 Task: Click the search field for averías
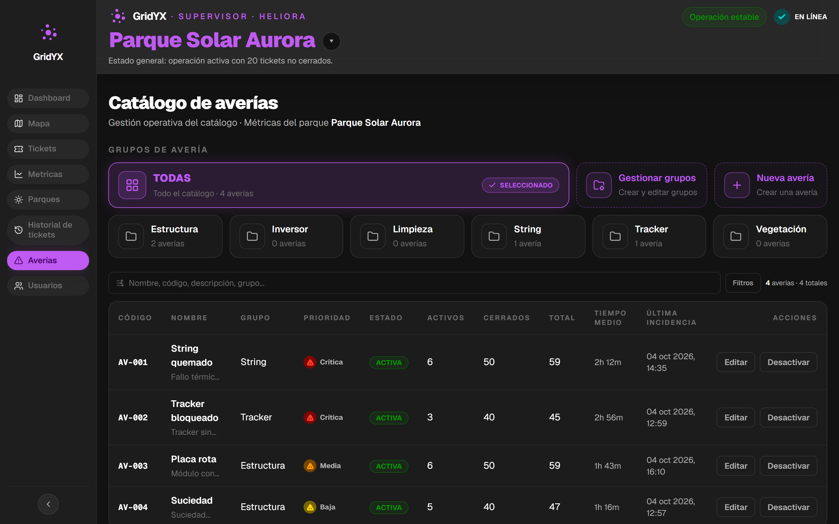[414, 283]
